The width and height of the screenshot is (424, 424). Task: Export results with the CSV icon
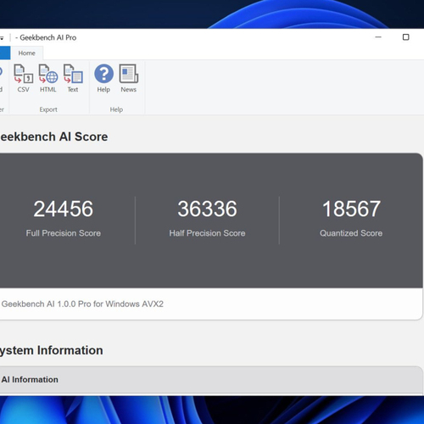tap(23, 78)
